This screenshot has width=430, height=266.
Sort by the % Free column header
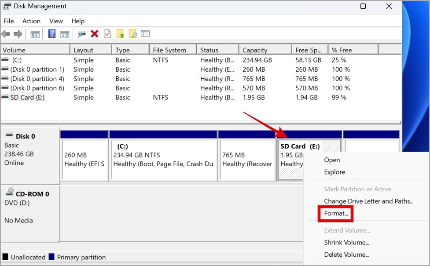point(353,50)
